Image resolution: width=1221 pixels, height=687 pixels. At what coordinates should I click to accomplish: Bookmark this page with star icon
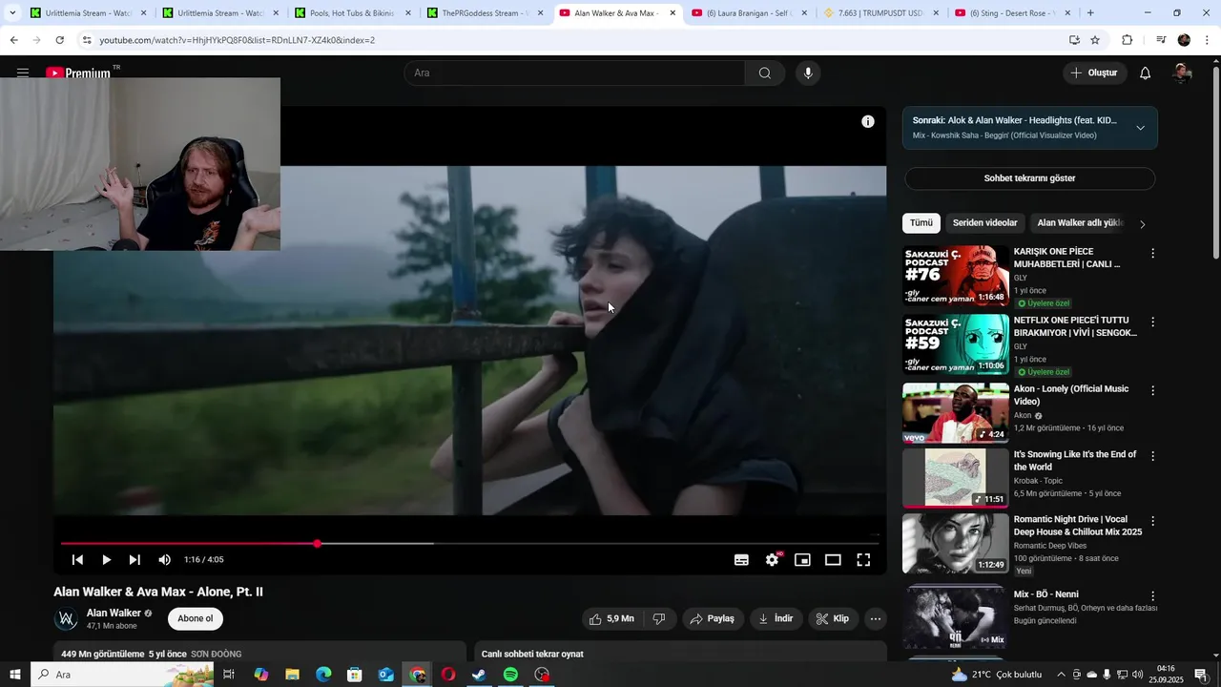tap(1095, 40)
